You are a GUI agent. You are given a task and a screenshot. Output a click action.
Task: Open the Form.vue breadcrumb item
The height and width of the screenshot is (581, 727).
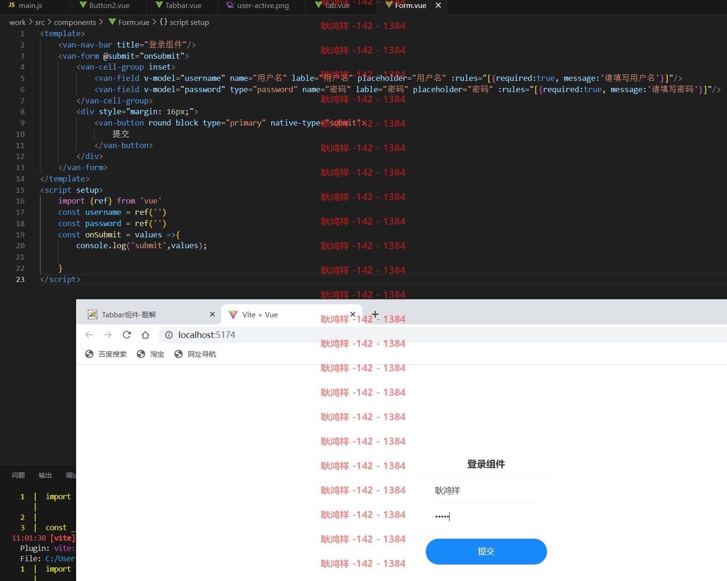(x=129, y=22)
